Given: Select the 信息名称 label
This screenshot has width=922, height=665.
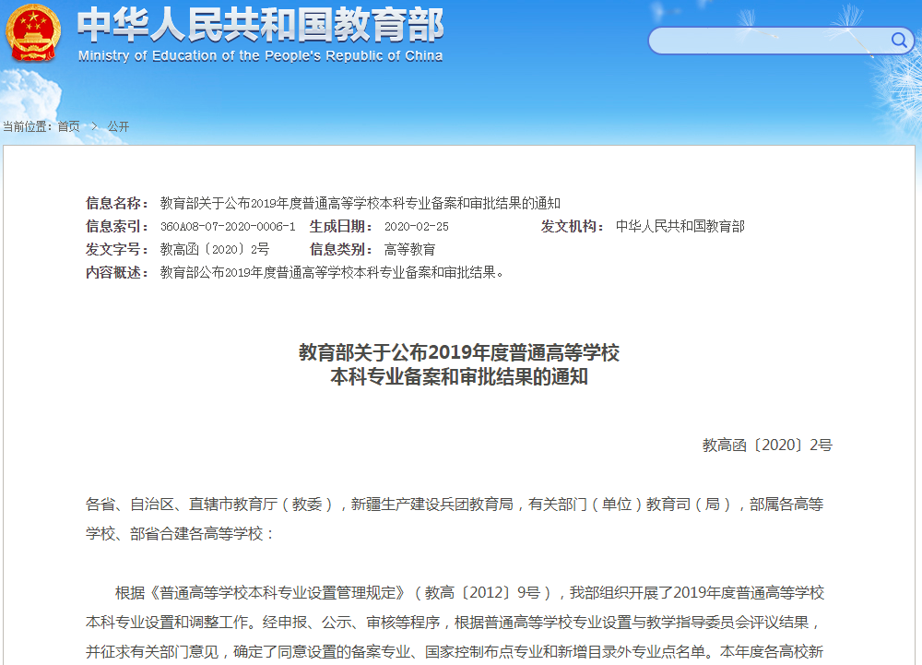Looking at the screenshot, I should [x=116, y=204].
